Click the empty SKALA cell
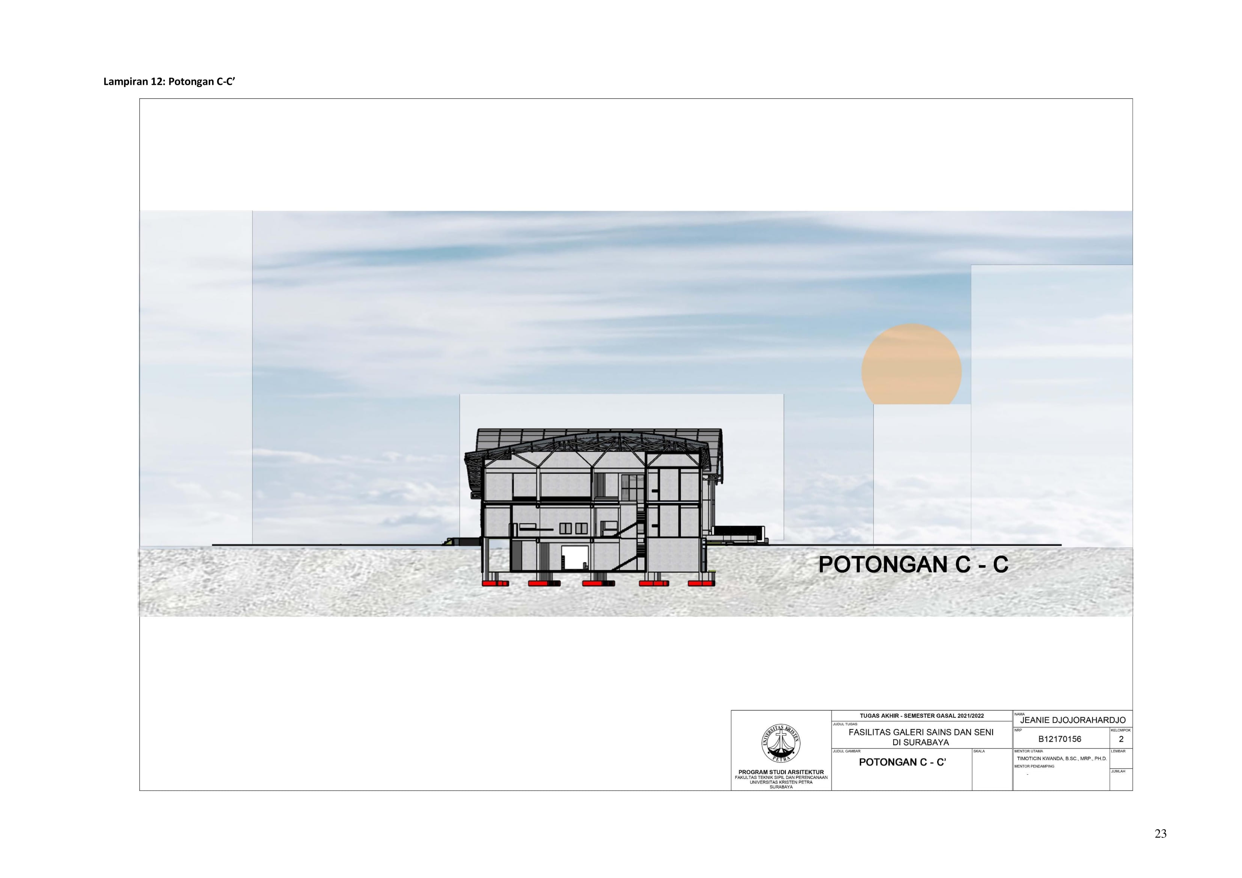The height and width of the screenshot is (878, 1242). pyautogui.click(x=992, y=770)
